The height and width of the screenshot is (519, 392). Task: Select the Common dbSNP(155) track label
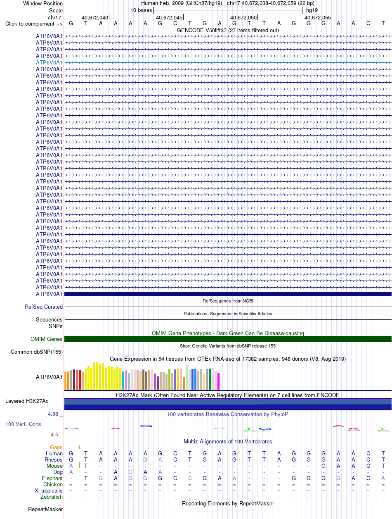pyautogui.click(x=37, y=352)
